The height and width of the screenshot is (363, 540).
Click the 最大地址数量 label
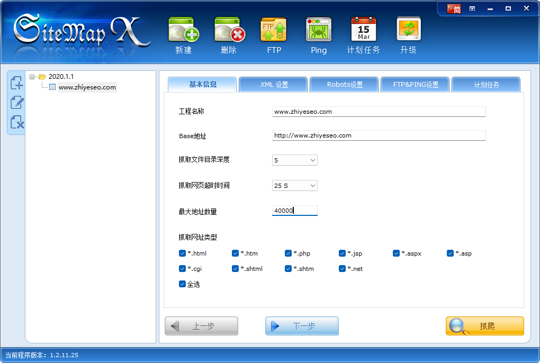click(197, 212)
